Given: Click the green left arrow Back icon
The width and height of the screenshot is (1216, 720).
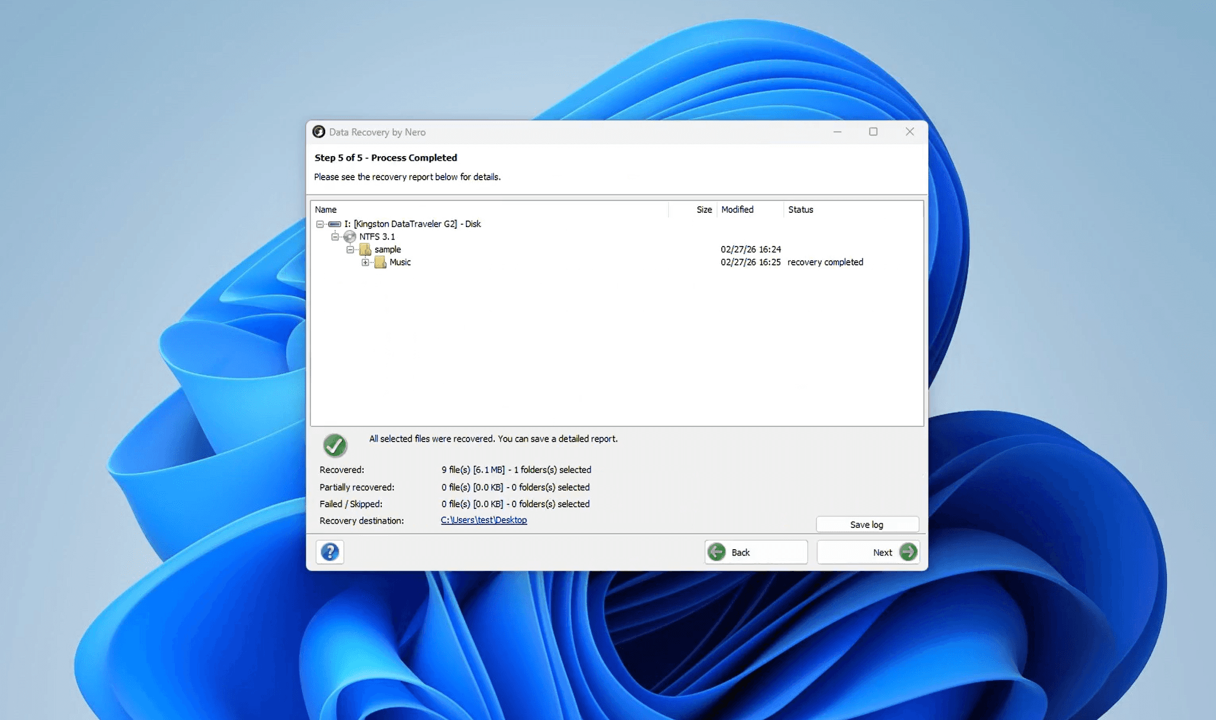Looking at the screenshot, I should point(716,552).
